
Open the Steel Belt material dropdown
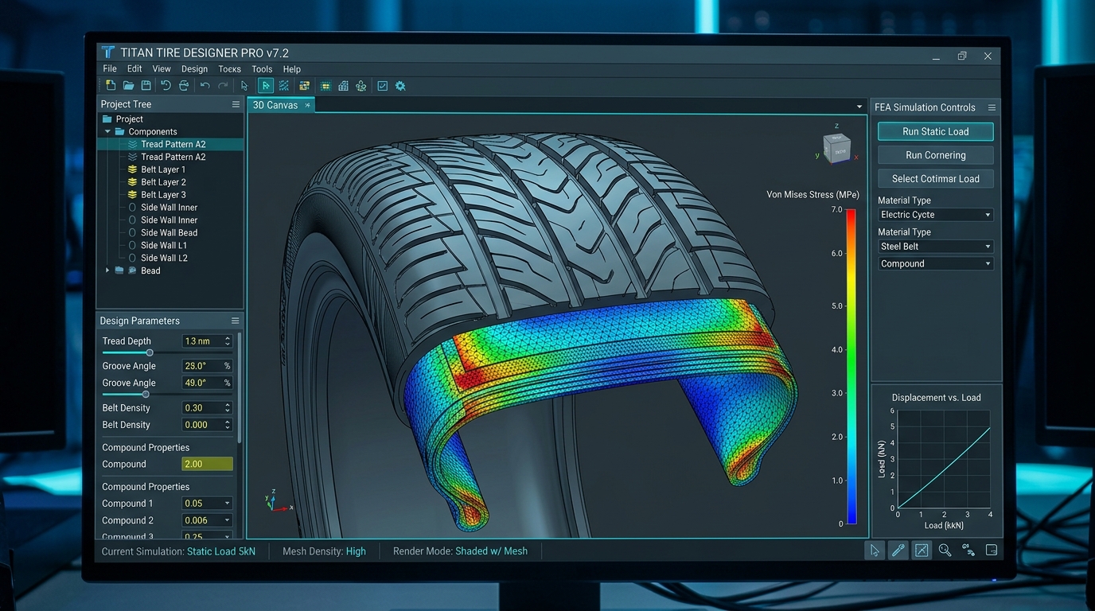936,247
